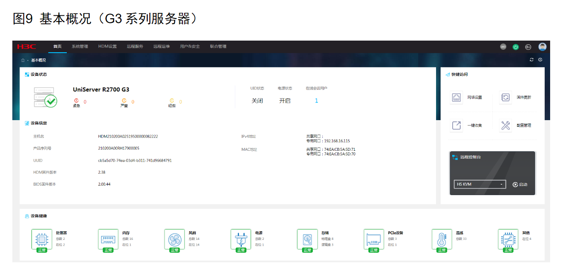Click the 温感 总数 33 text

click(461, 239)
